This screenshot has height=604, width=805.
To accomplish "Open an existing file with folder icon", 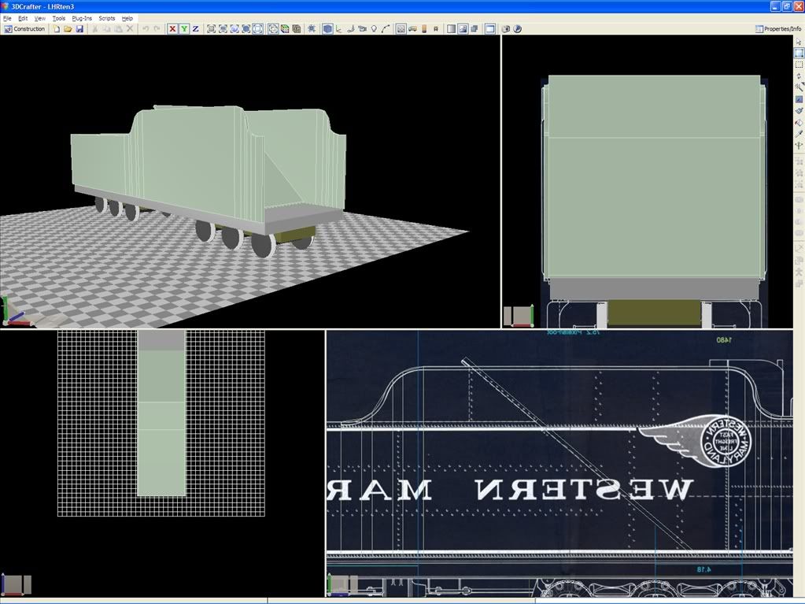I will tap(68, 29).
